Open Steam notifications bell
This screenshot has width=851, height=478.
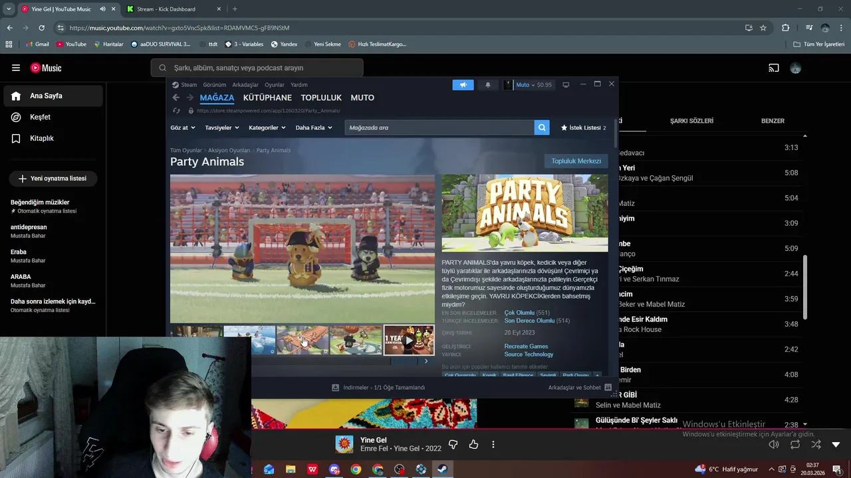[488, 85]
